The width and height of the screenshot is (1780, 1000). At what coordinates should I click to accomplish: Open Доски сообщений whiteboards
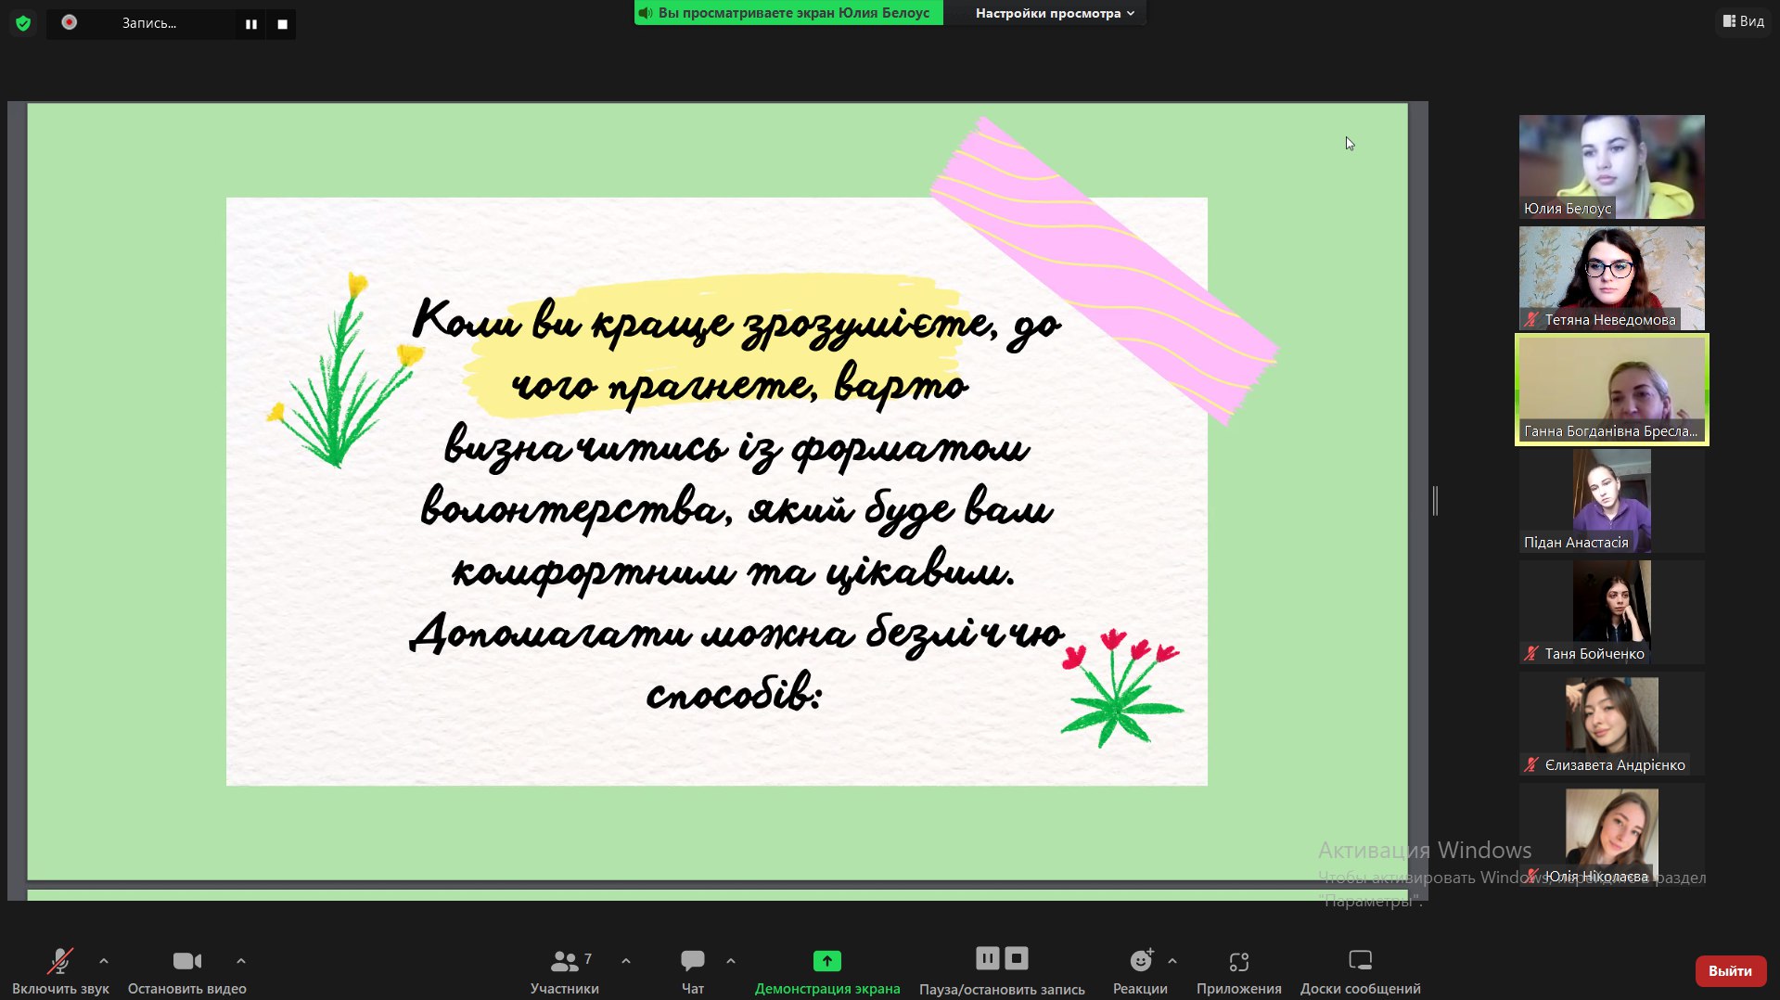pos(1360,970)
